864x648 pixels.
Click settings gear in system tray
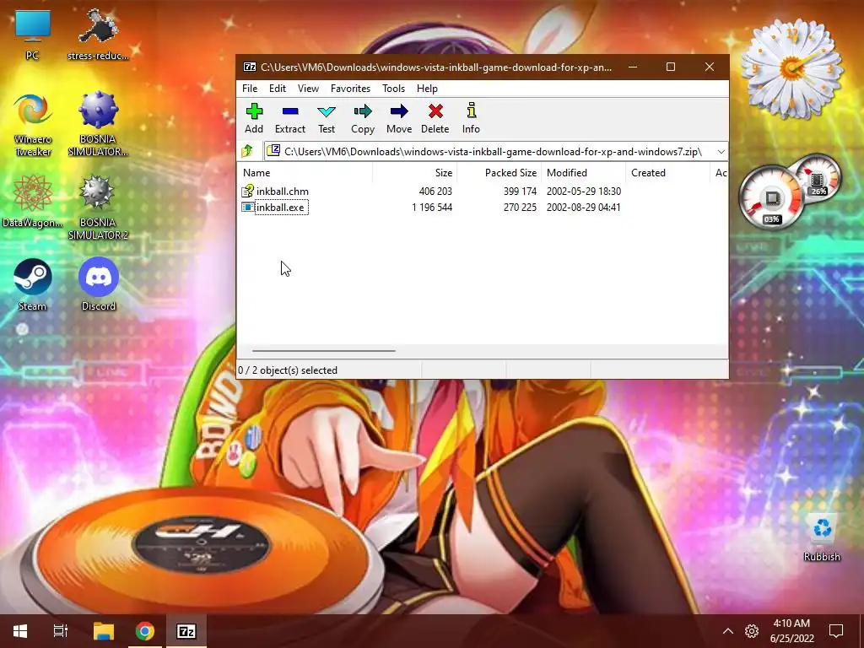(752, 631)
